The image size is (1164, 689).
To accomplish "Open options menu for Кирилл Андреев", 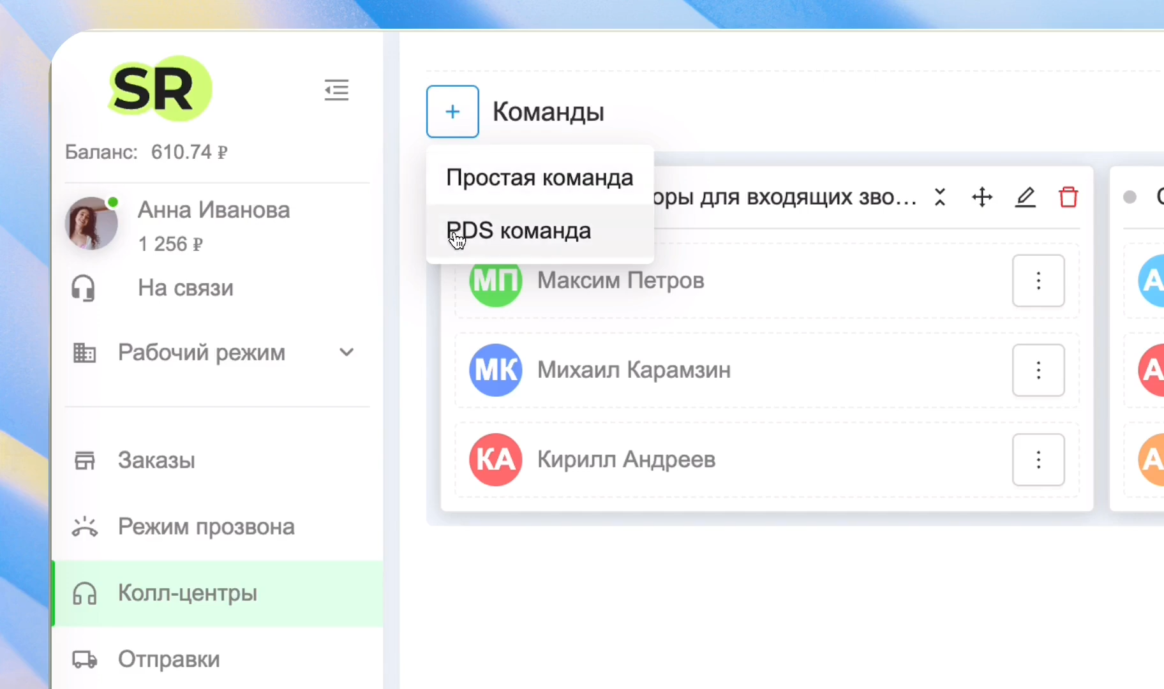I will click(1038, 460).
